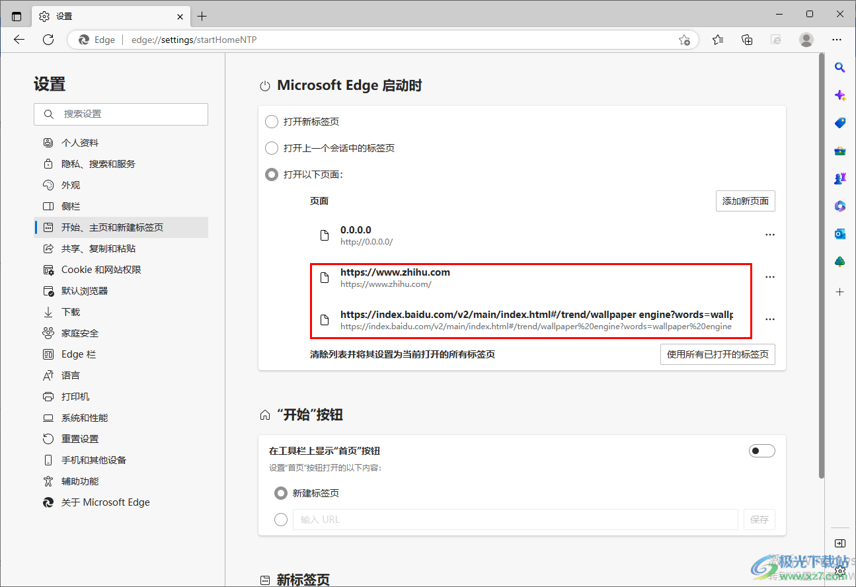The height and width of the screenshot is (587, 856).
Task: Click 添加新页面 button
Action: 745,201
